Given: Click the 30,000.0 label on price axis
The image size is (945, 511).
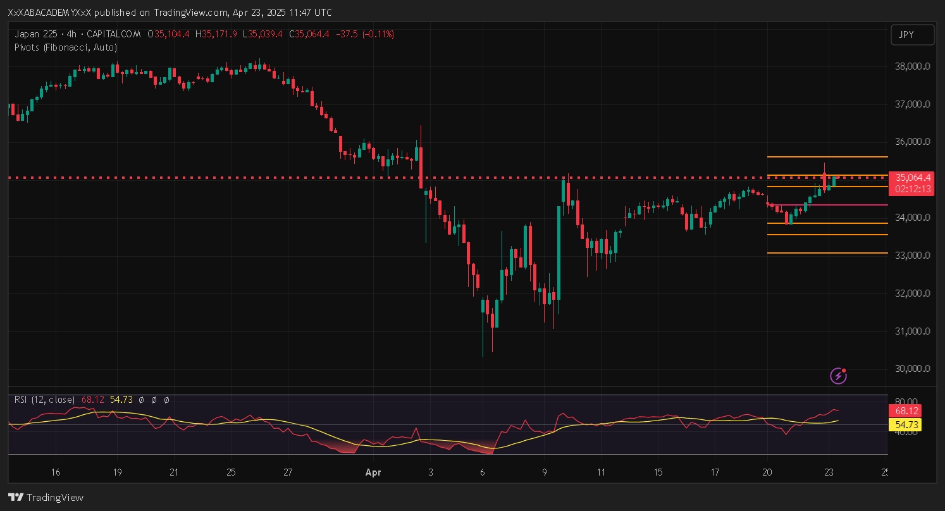Looking at the screenshot, I should coord(911,369).
